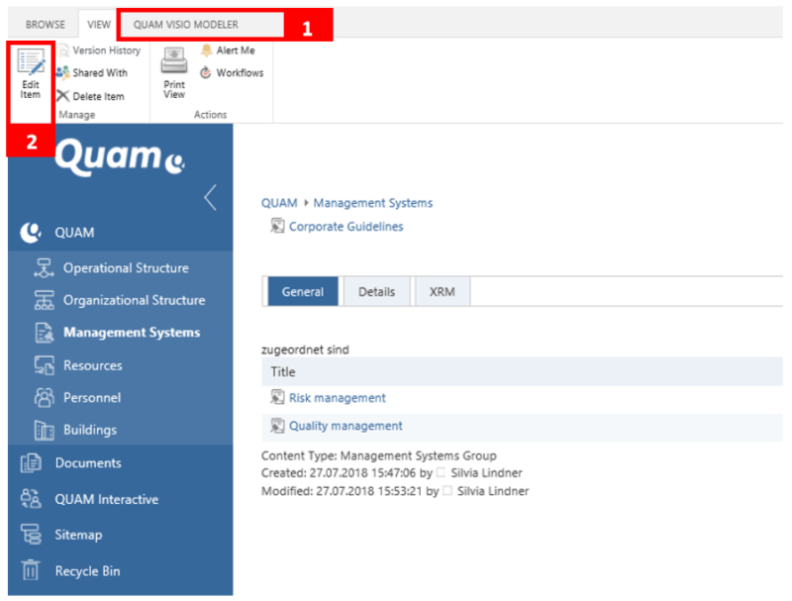This screenshot has width=792, height=601.
Task: Click the icon beside Risk management
Action: (x=277, y=397)
